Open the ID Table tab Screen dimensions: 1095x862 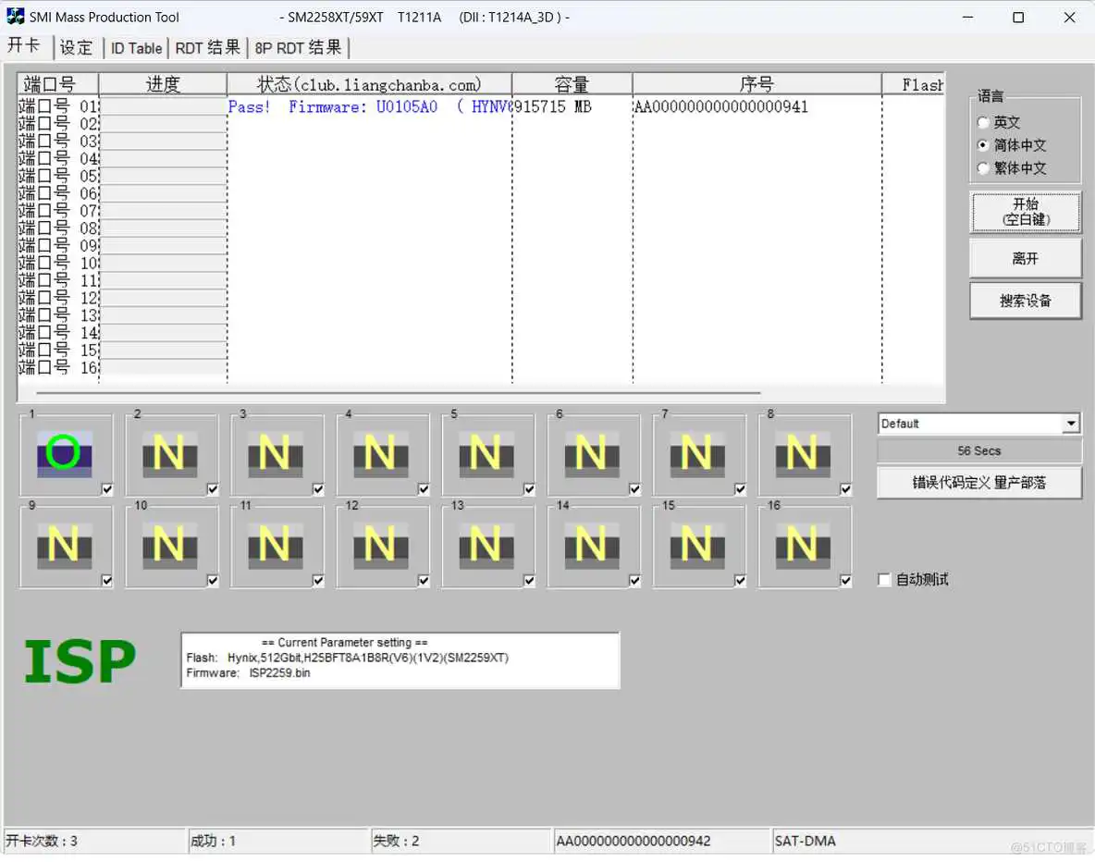click(x=136, y=48)
